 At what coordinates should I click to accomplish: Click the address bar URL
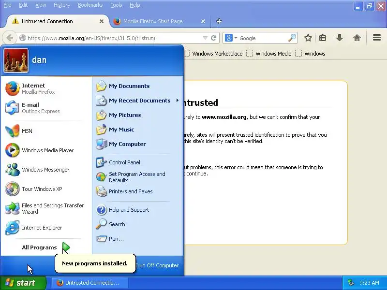(91, 38)
